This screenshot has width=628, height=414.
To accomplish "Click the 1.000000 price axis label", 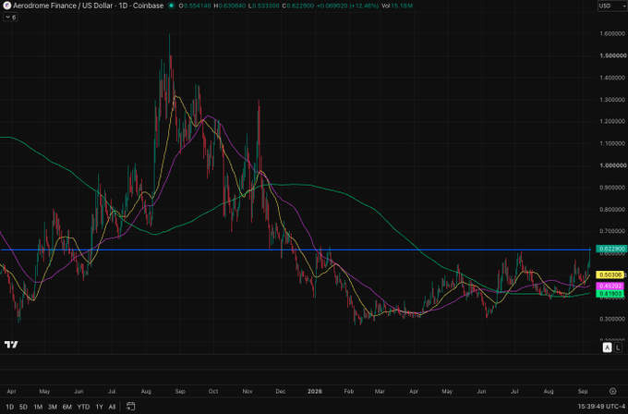I will tap(613, 165).
